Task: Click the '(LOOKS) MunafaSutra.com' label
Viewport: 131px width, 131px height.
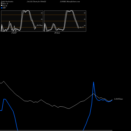Action: [70, 2]
